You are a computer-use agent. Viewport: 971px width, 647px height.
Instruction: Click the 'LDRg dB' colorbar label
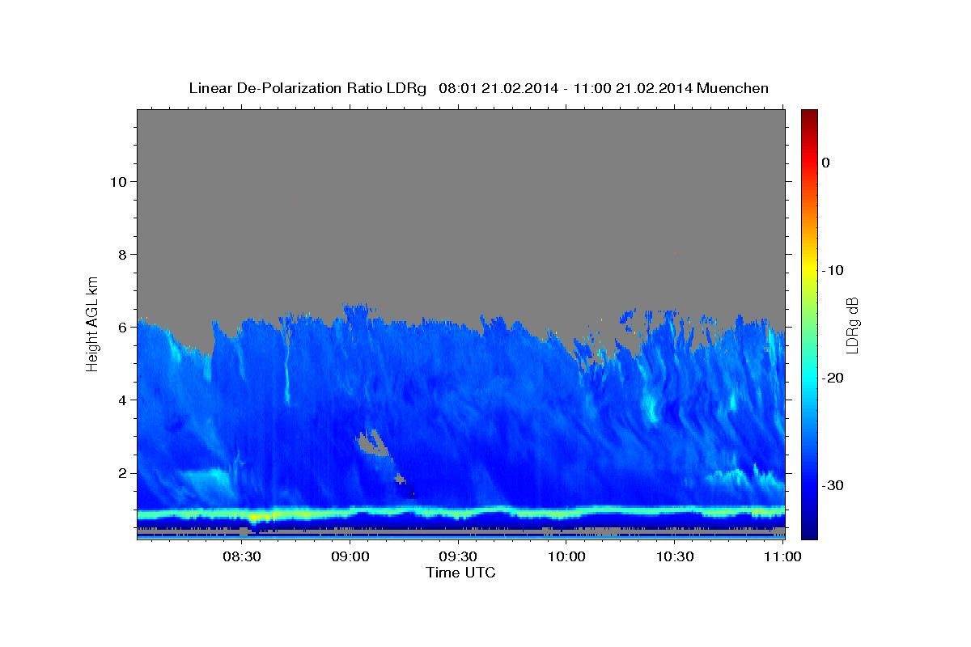click(x=852, y=324)
